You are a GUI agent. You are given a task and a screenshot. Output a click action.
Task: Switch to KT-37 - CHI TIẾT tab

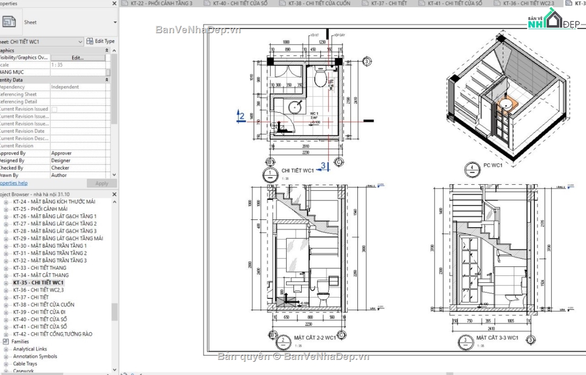pyautogui.click(x=389, y=3)
